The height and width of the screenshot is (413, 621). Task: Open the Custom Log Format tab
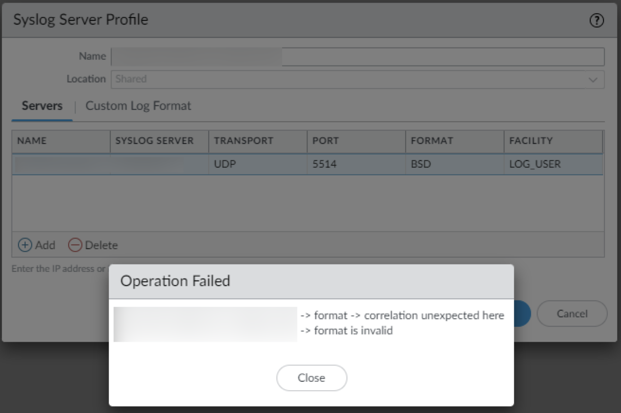point(138,106)
